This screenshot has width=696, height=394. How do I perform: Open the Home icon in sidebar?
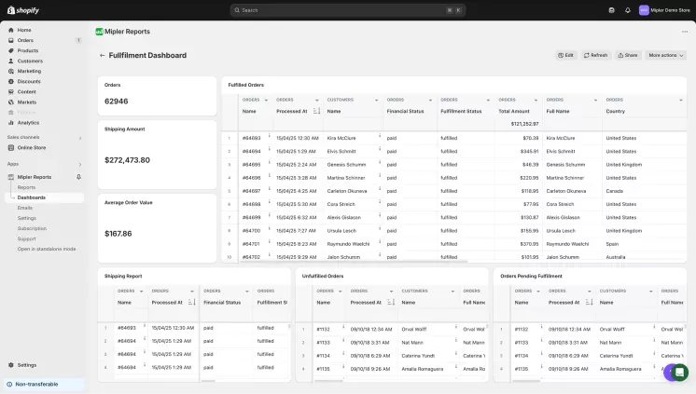tap(11, 30)
